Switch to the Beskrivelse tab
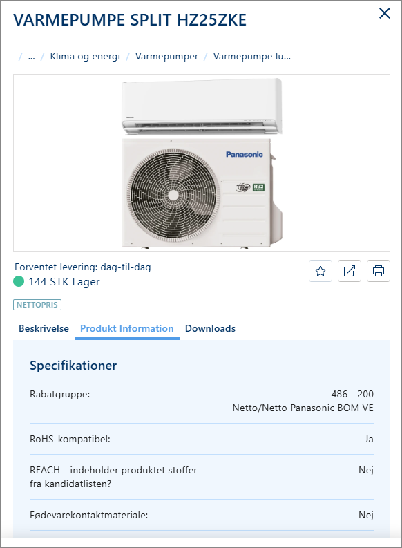The width and height of the screenshot is (402, 548). pos(44,328)
